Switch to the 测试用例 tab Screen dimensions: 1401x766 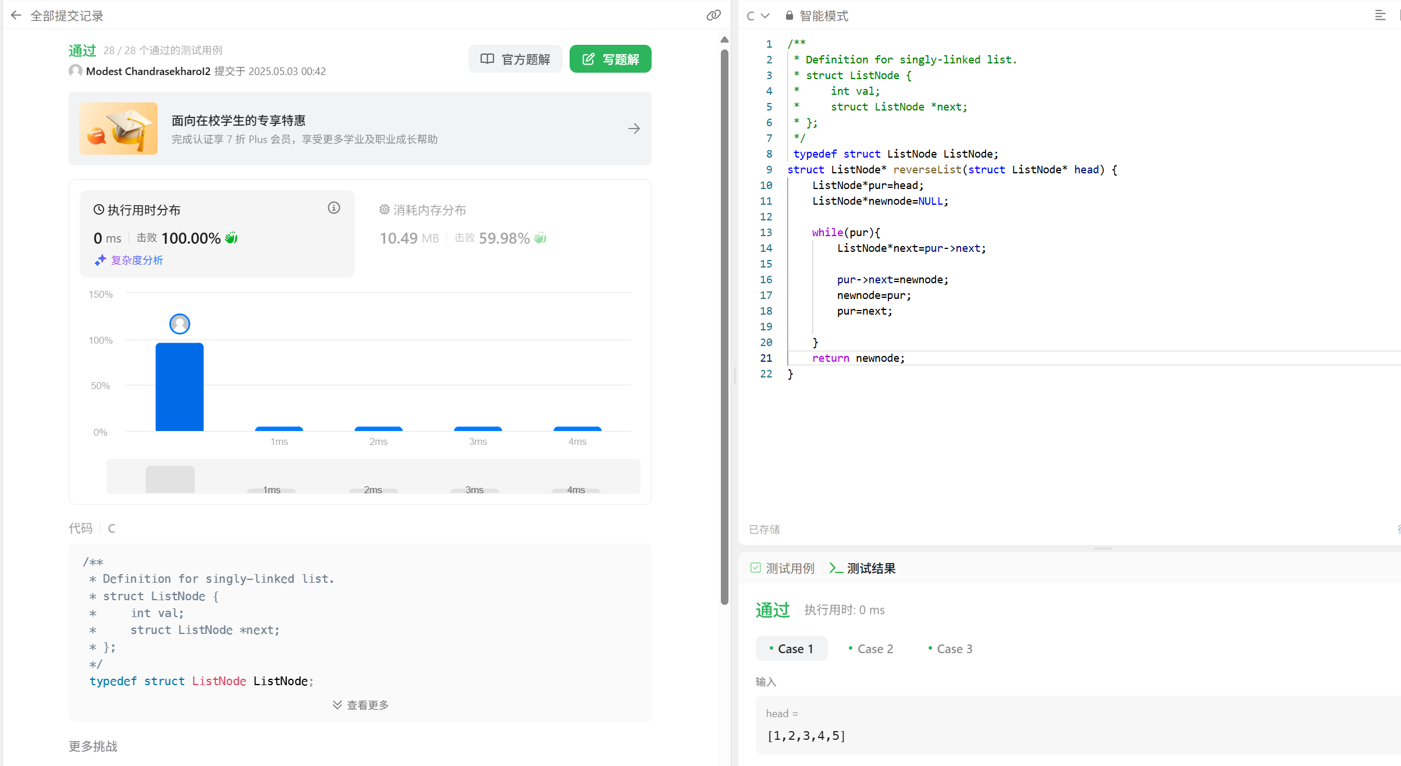click(x=783, y=568)
